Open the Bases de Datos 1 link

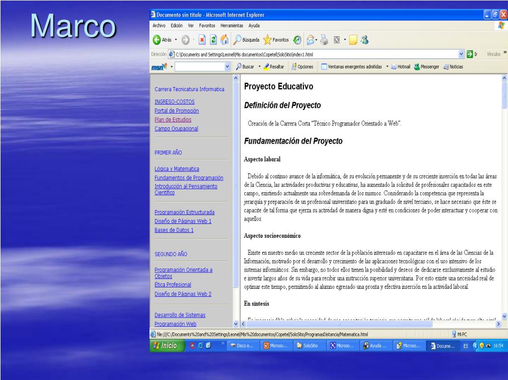coord(174,230)
